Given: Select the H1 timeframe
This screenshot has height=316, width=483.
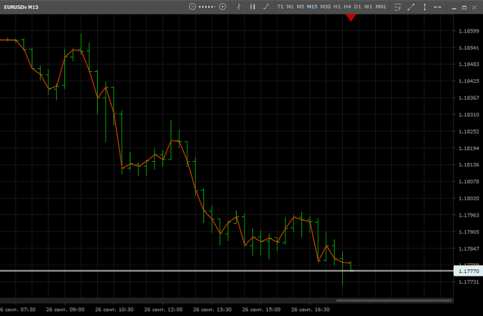Looking at the screenshot, I should [x=337, y=7].
